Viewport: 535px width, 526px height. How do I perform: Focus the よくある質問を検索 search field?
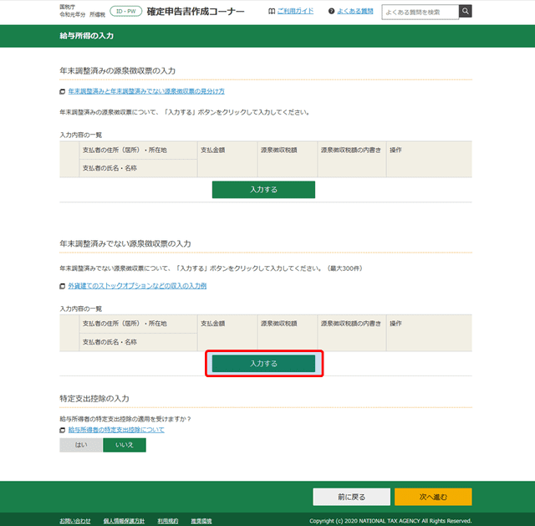[420, 12]
